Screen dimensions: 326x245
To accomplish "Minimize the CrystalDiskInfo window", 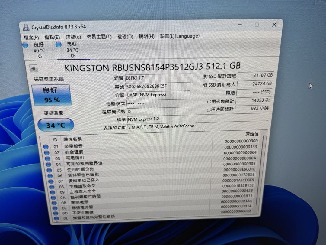I will point(240,25).
